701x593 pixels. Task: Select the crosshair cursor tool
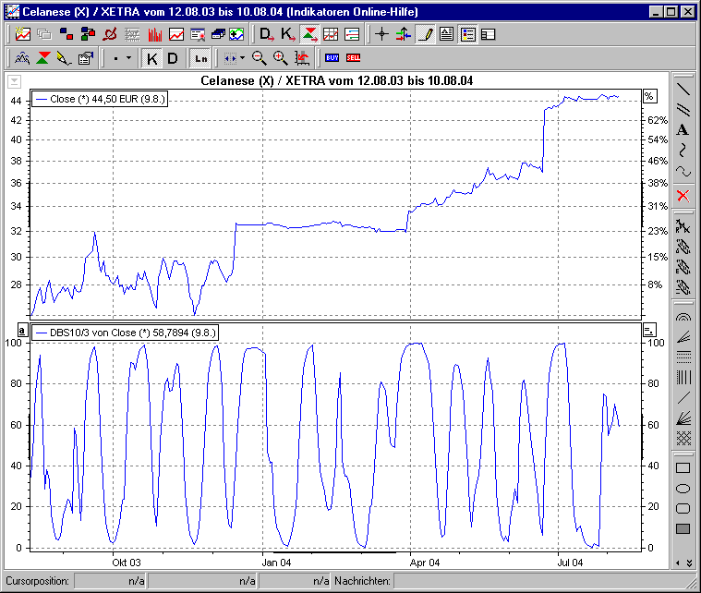[x=381, y=35]
